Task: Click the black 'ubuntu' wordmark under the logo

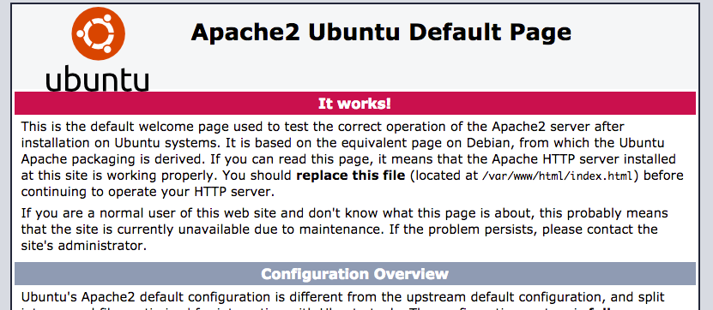Action: point(97,78)
